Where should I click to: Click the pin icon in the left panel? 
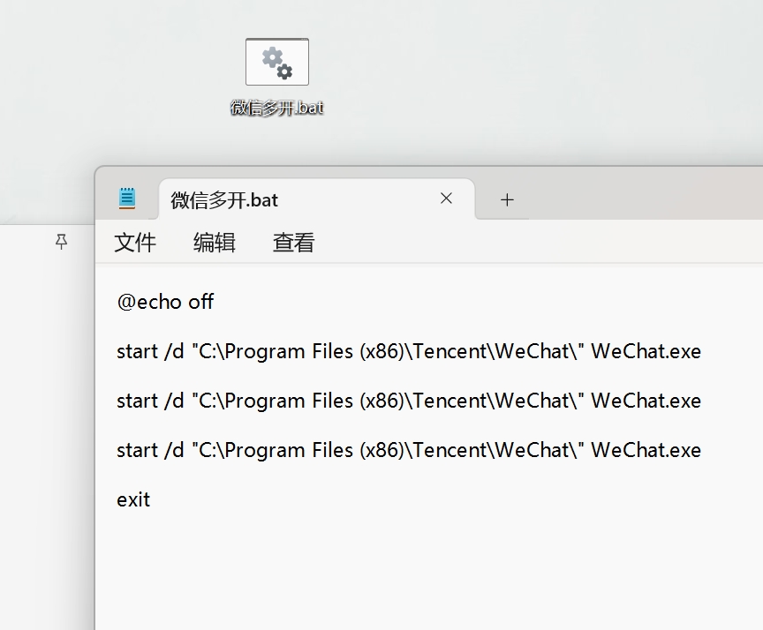[61, 242]
